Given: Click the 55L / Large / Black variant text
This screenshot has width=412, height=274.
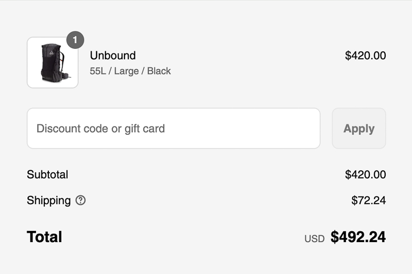Looking at the screenshot, I should point(130,71).
